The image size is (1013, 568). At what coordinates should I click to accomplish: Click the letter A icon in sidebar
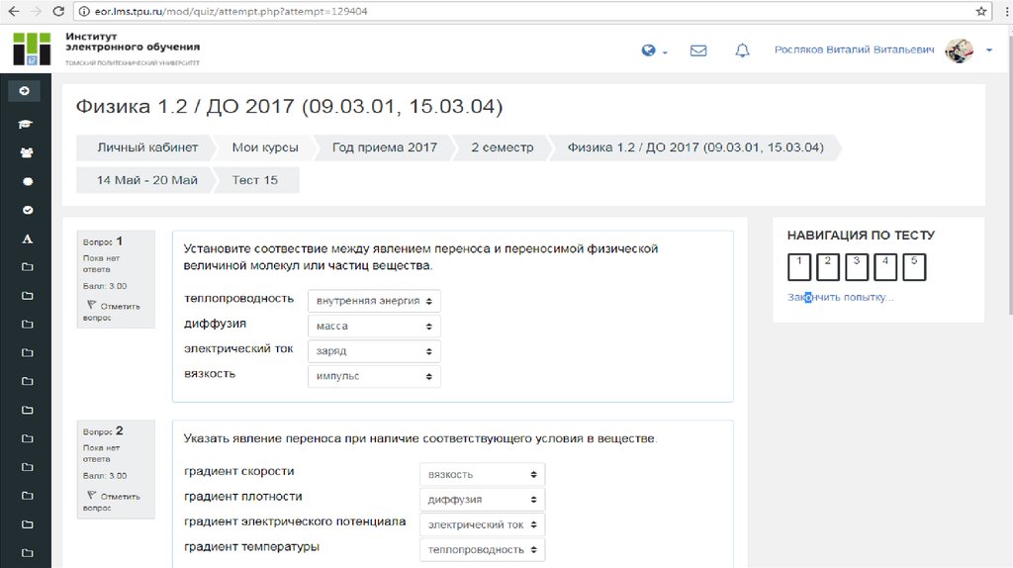27,239
